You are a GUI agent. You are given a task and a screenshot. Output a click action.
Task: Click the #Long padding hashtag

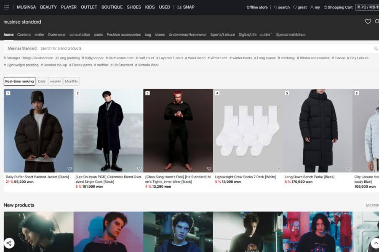click(67, 58)
